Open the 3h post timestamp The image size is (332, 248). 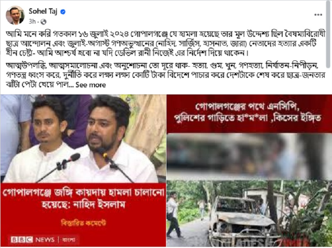32,22
